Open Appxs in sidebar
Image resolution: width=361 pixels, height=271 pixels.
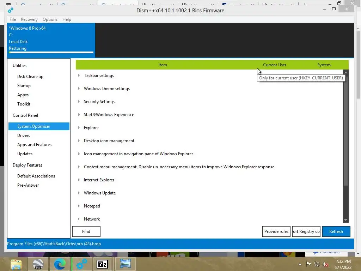pyautogui.click(x=23, y=95)
